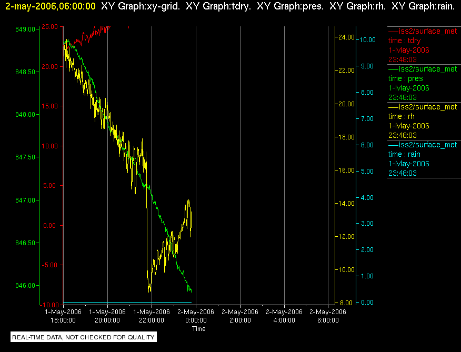
Task: Click the 2-may-2006,06:00:00 timestamp header
Action: [51, 6]
